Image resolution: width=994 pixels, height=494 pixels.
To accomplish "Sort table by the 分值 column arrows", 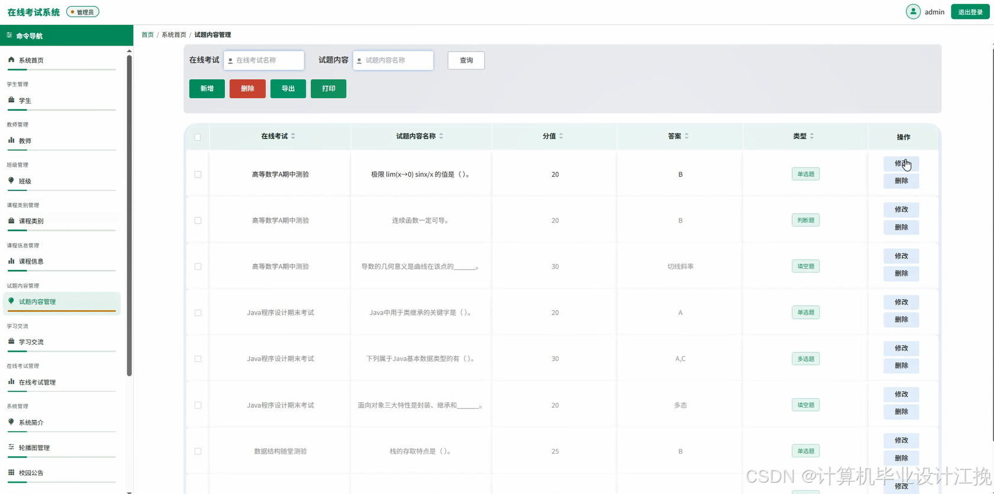I will 561,136.
